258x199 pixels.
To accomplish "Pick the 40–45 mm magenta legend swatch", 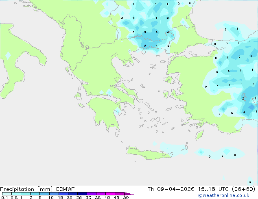I will click(110, 194).
